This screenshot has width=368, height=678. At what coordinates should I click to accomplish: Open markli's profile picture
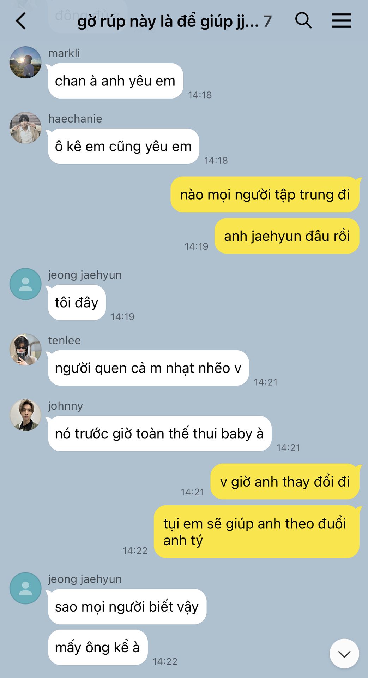(x=25, y=62)
